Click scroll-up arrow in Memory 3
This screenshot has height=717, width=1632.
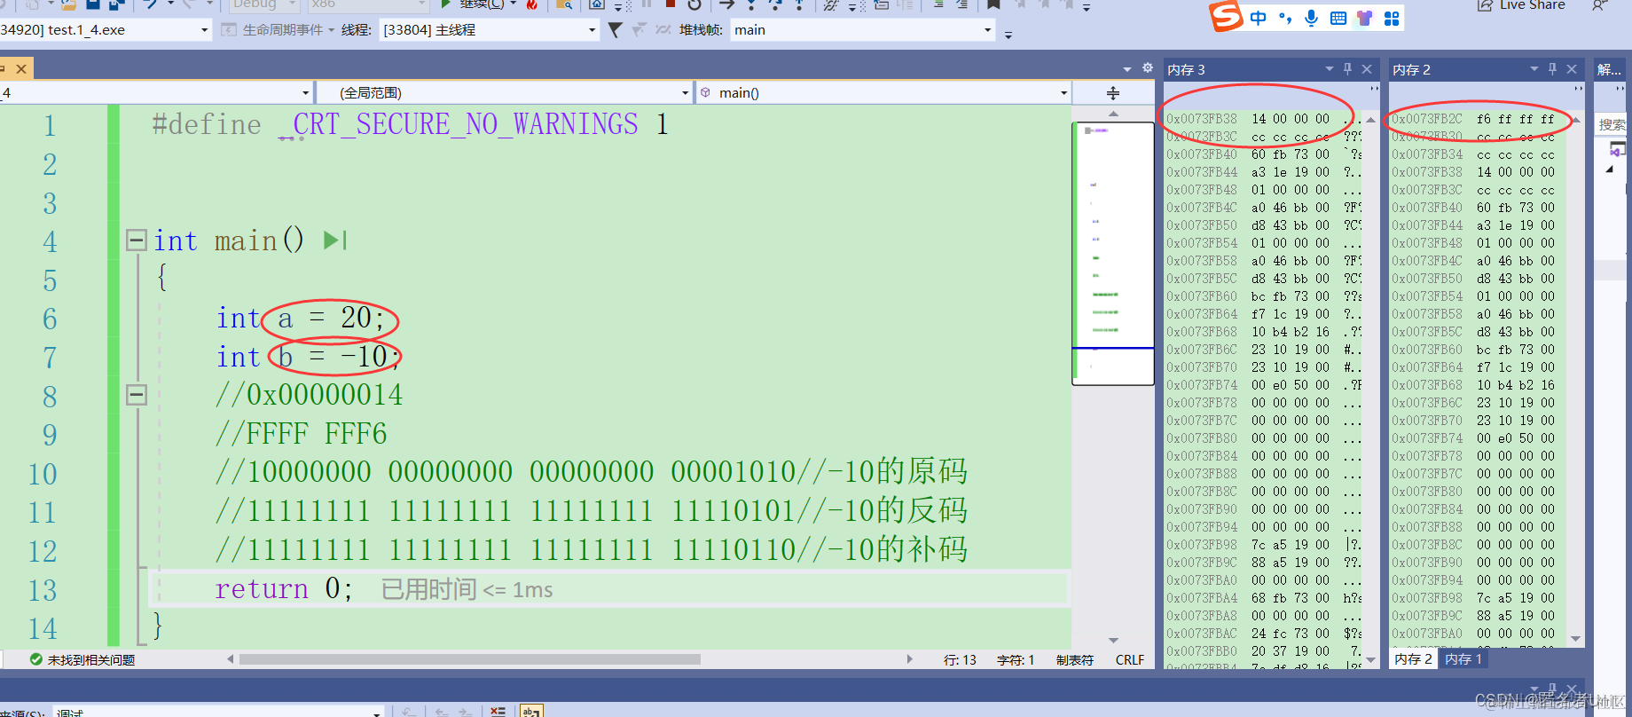tap(1371, 118)
